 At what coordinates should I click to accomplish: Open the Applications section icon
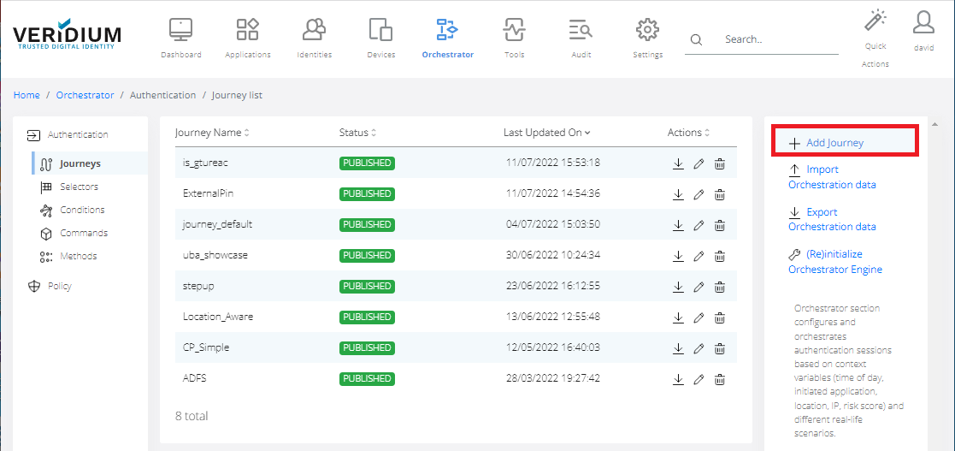247,38
